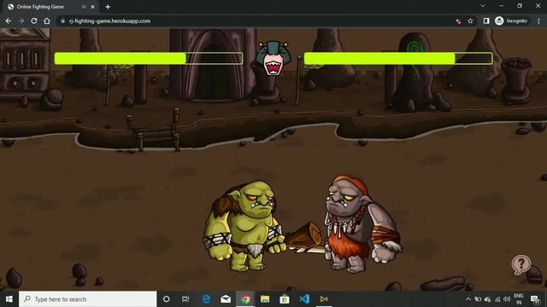Click the Type here to search box
Image resolution: width=547 pixels, height=307 pixels.
click(87, 299)
